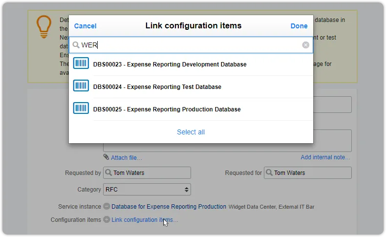Cancel the Link configuration items dialog
The width and height of the screenshot is (386, 237).
[x=85, y=26]
